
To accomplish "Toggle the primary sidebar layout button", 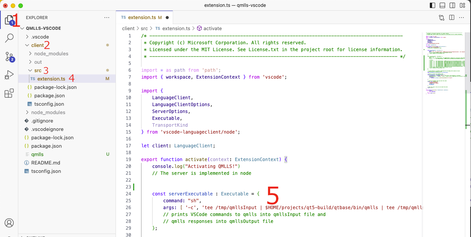I will point(432,6).
